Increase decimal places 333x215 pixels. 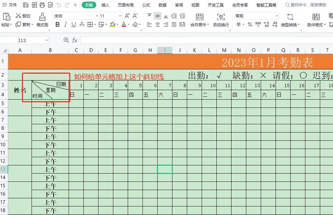(266, 25)
